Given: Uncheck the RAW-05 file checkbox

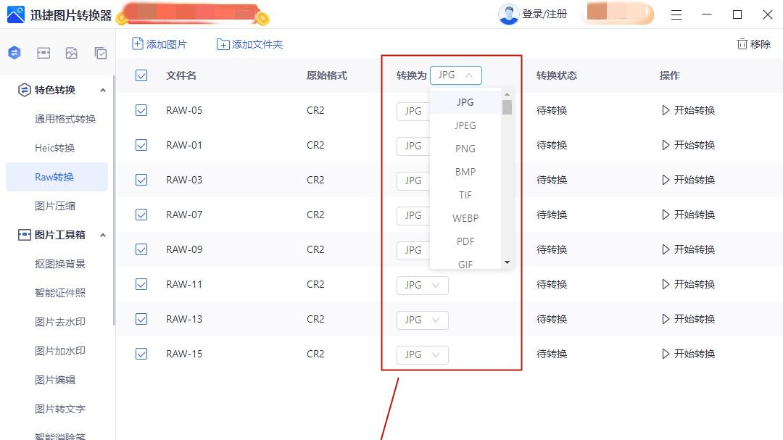Looking at the screenshot, I should click(141, 110).
